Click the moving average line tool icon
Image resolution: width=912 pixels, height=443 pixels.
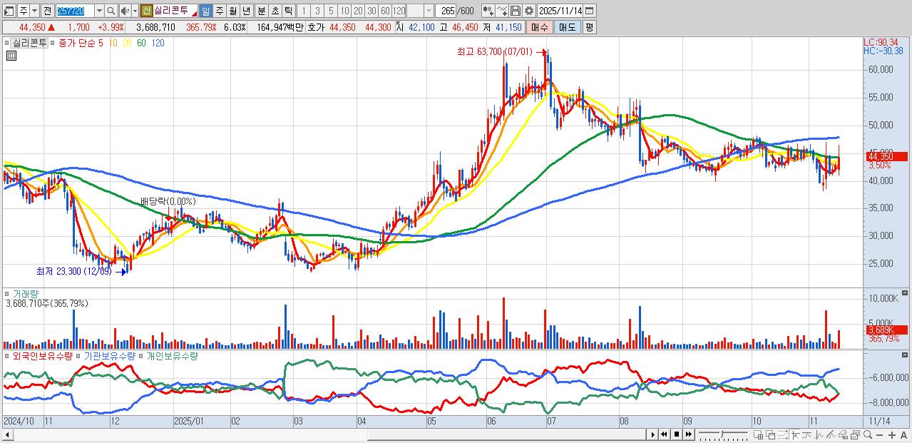pos(807,435)
